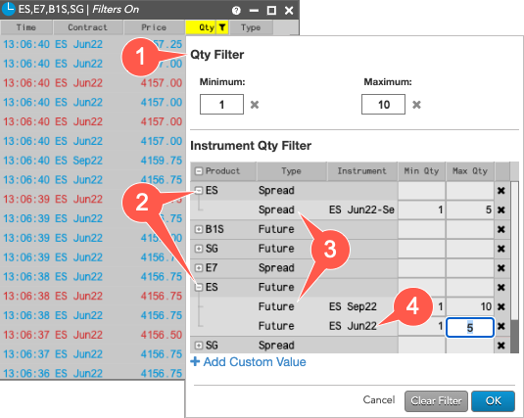Collapse the ES Spread product node
Screen dimensions: 524x418
click(199, 191)
